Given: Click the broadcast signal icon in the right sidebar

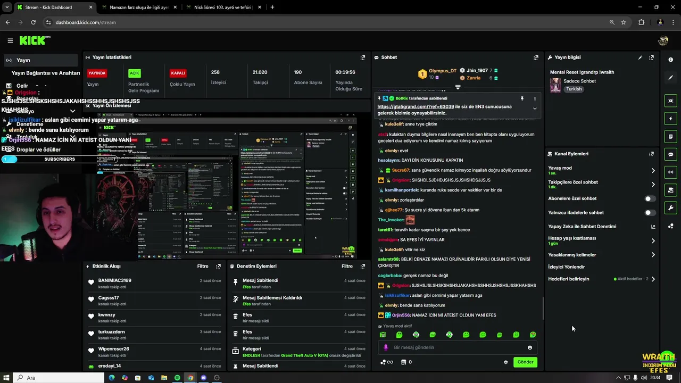Looking at the screenshot, I should pyautogui.click(x=670, y=172).
